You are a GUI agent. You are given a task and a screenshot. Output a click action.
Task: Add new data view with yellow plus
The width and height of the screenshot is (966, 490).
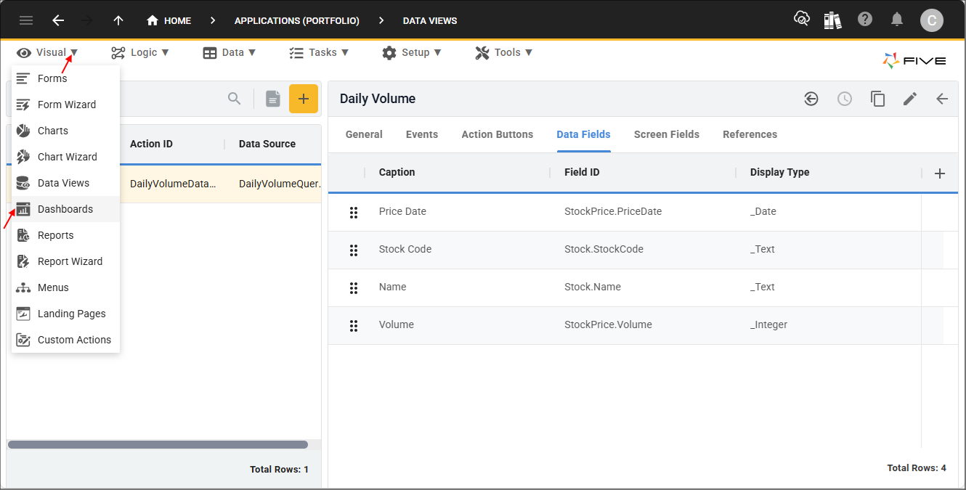click(304, 99)
